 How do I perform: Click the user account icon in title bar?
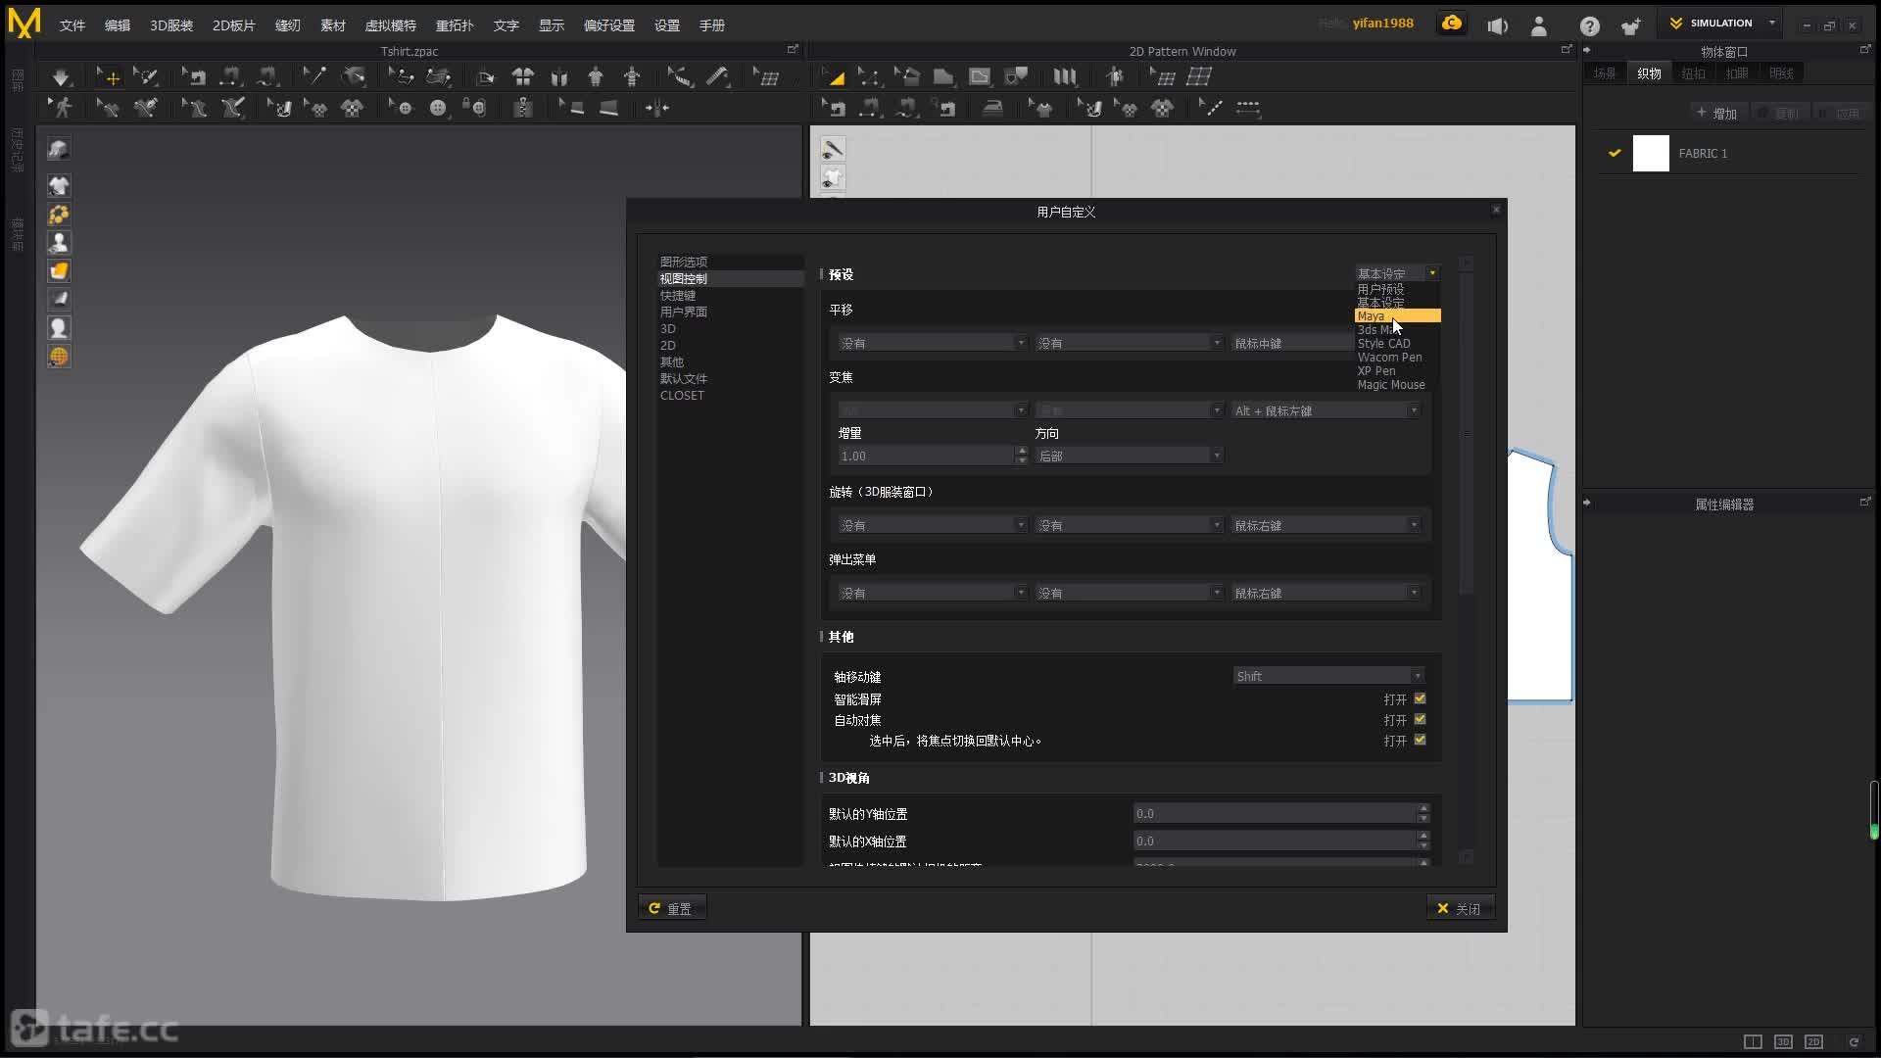(1539, 25)
